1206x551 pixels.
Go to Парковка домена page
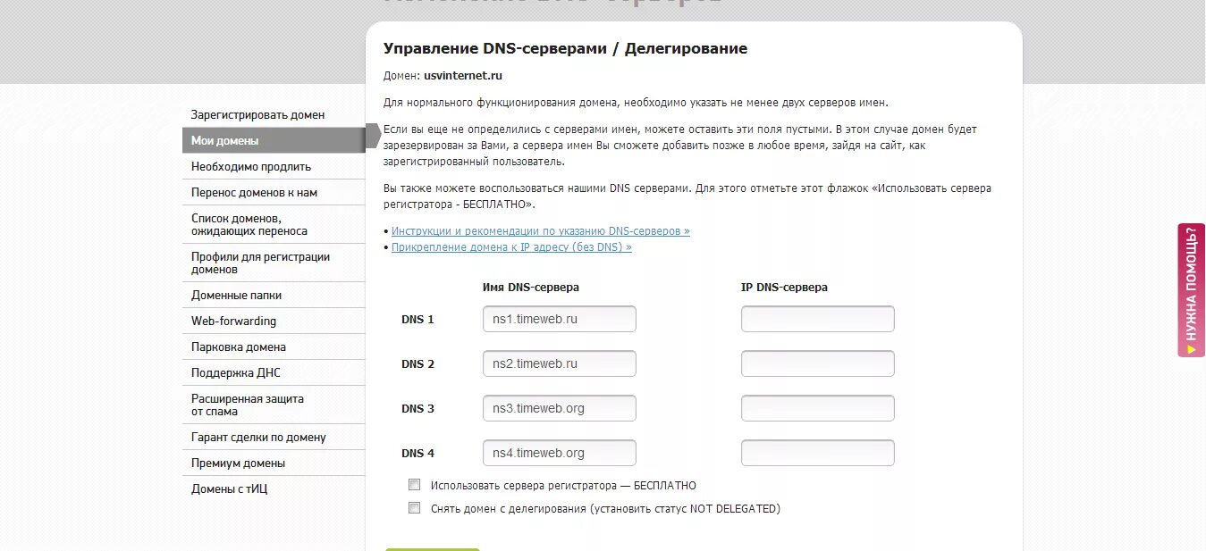coord(239,346)
